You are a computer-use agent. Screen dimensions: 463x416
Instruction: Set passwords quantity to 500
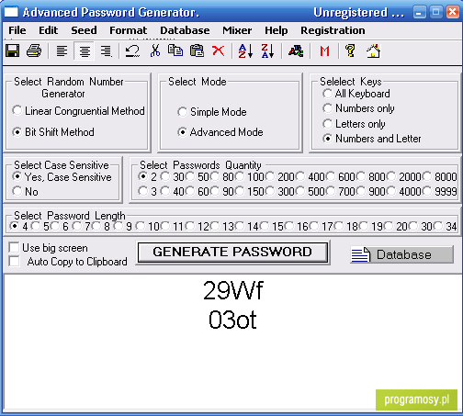310,192
